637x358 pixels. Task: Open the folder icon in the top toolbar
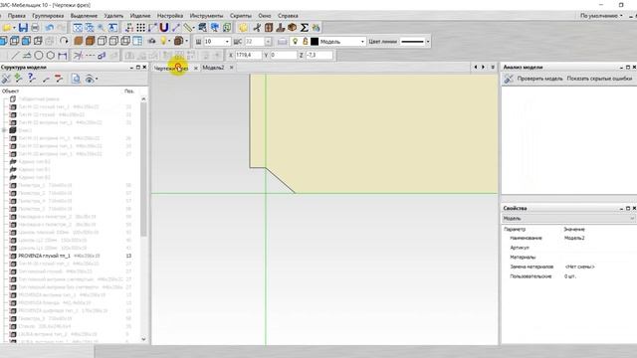pos(7,28)
